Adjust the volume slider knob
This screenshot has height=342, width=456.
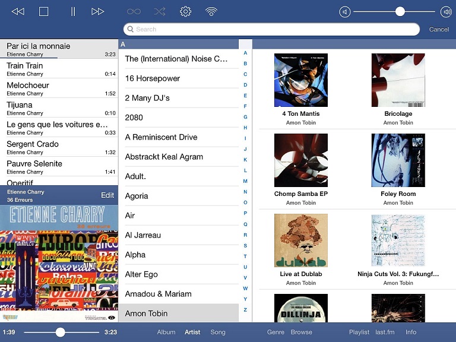pyautogui.click(x=400, y=12)
